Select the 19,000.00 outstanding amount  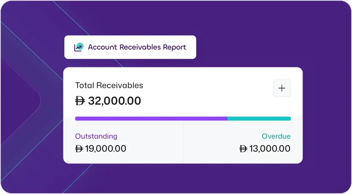pyautogui.click(x=105, y=149)
